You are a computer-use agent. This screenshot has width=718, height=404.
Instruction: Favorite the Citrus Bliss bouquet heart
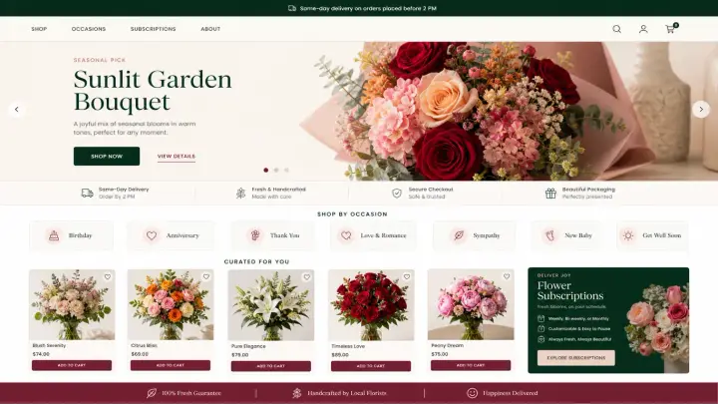[x=206, y=276]
